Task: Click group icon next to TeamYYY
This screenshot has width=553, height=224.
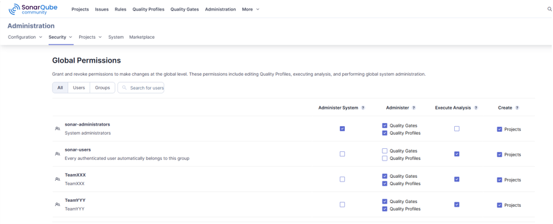Action: [x=57, y=204]
